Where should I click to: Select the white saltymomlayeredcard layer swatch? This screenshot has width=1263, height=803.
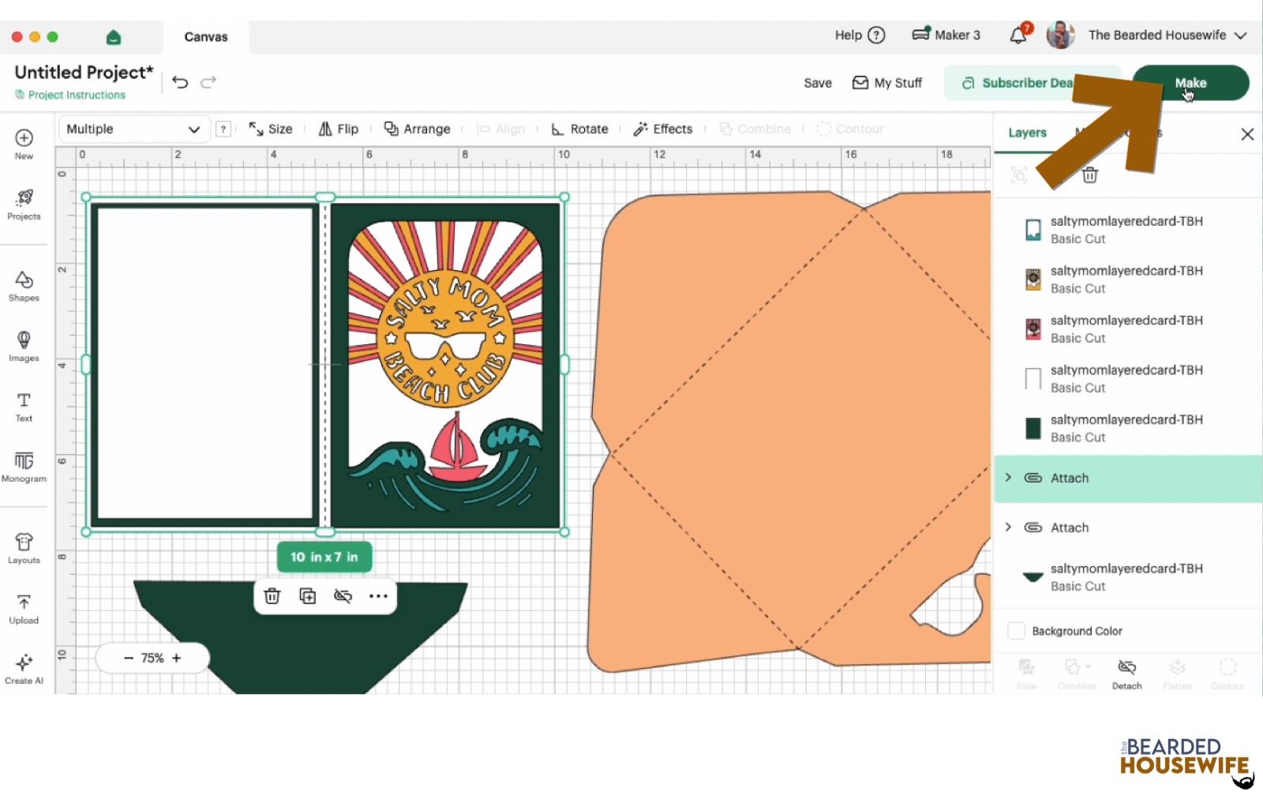1033,379
